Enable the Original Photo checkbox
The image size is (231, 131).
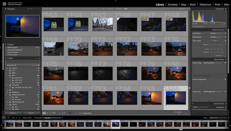[x=193, y=27]
